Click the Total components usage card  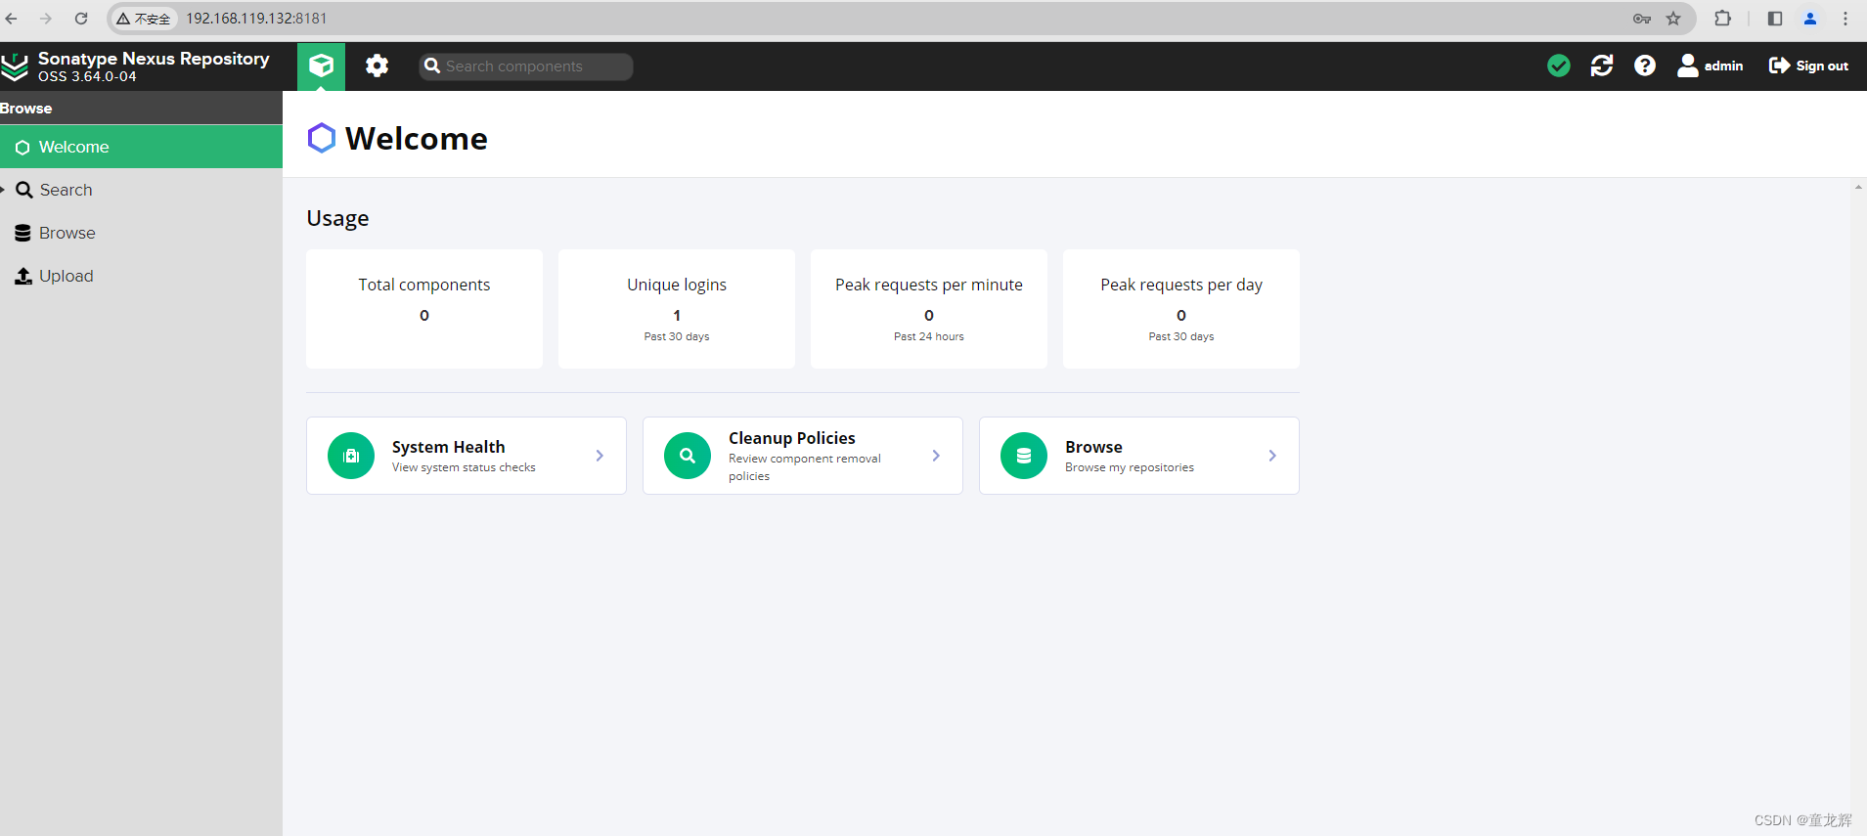pos(424,309)
